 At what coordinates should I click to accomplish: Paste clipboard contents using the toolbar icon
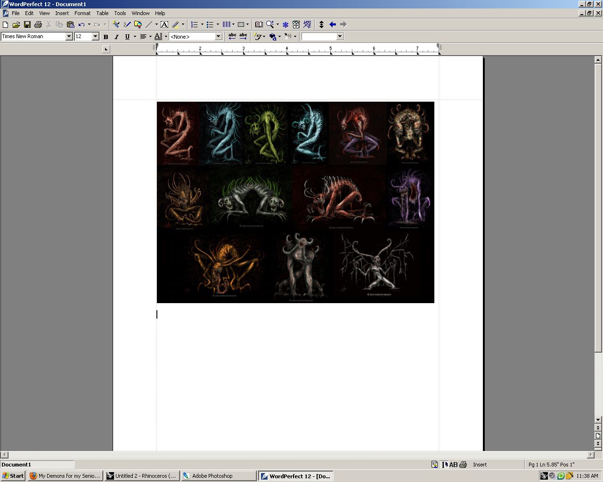pyautogui.click(x=71, y=24)
